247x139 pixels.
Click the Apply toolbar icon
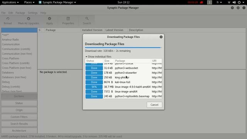[x=49, y=19]
